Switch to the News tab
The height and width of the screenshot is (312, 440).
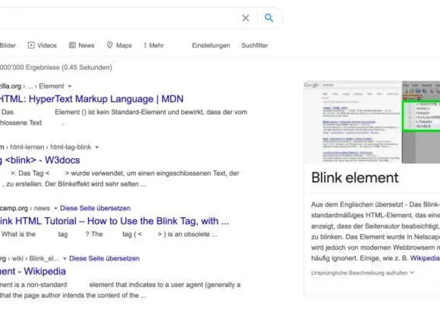(x=82, y=45)
